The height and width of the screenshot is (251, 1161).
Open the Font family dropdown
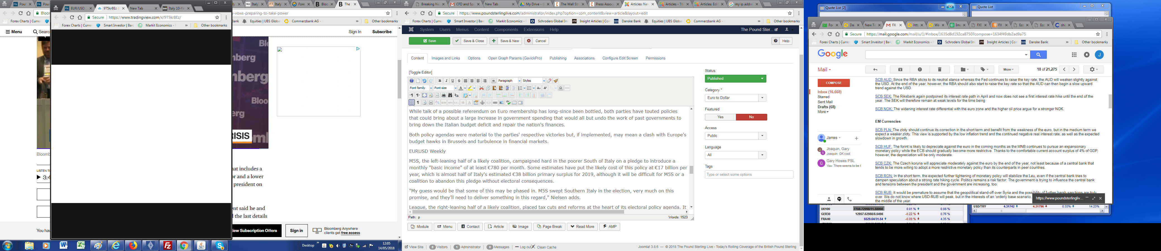click(420, 88)
